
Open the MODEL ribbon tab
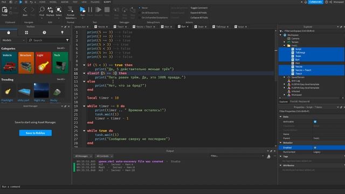click(x=53, y=2)
